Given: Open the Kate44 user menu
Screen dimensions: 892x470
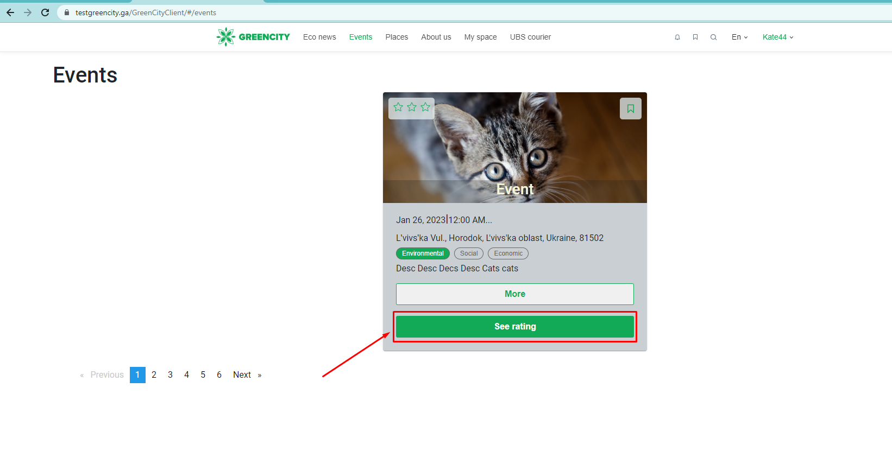Looking at the screenshot, I should [778, 37].
